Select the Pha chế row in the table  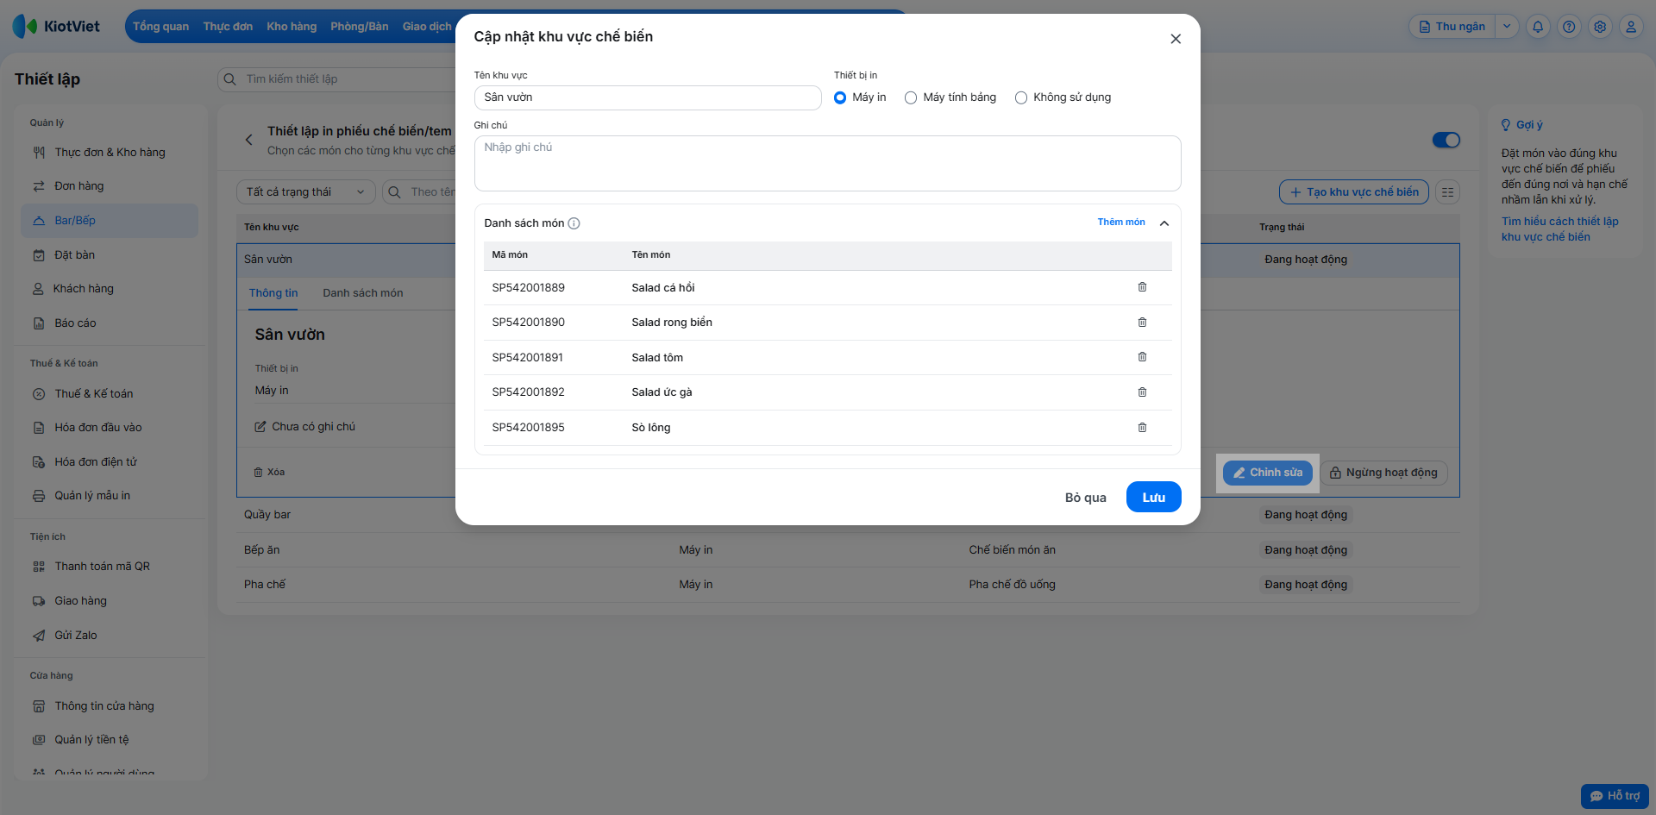848,585
